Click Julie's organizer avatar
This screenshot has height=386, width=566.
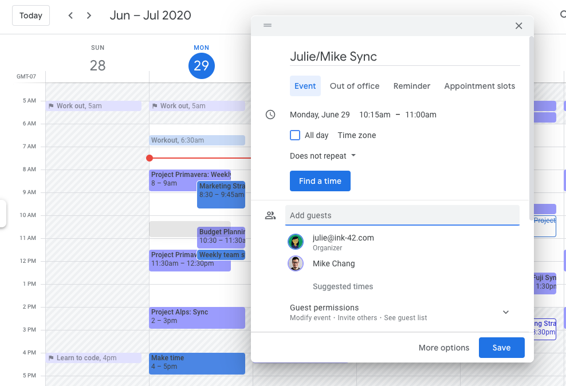(296, 241)
